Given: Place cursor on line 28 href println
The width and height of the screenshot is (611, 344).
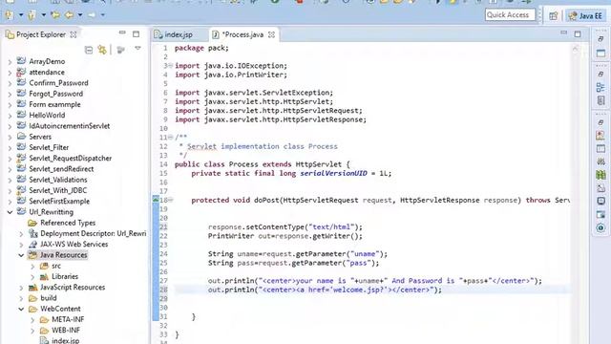Looking at the screenshot, I should (x=325, y=290).
